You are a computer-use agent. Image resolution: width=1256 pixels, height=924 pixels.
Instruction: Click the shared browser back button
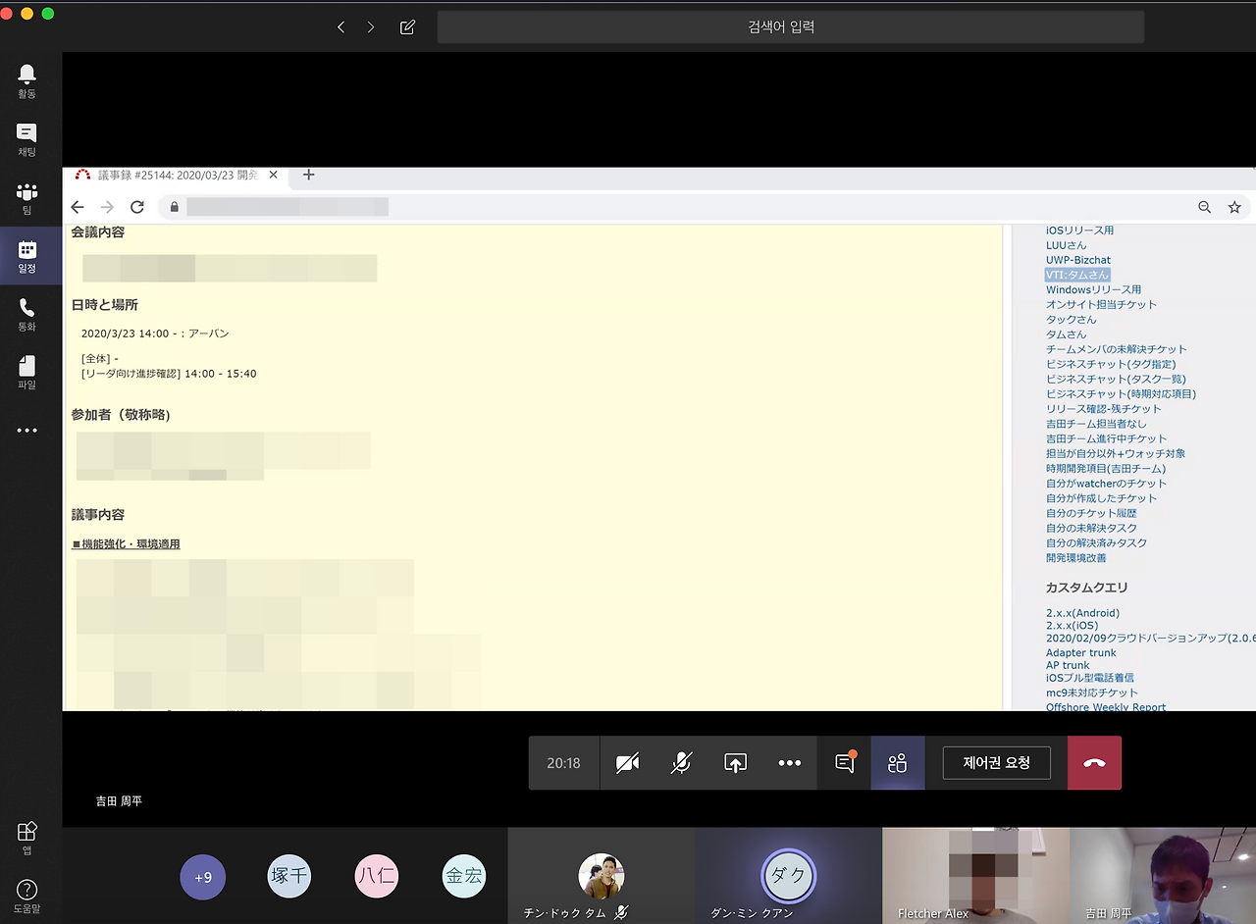[78, 207]
